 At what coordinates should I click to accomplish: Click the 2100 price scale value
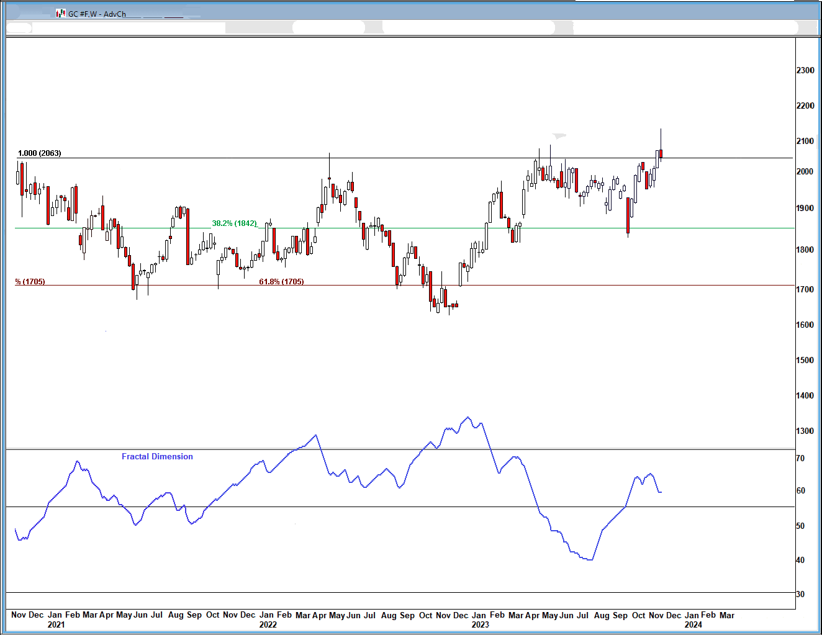(805, 142)
